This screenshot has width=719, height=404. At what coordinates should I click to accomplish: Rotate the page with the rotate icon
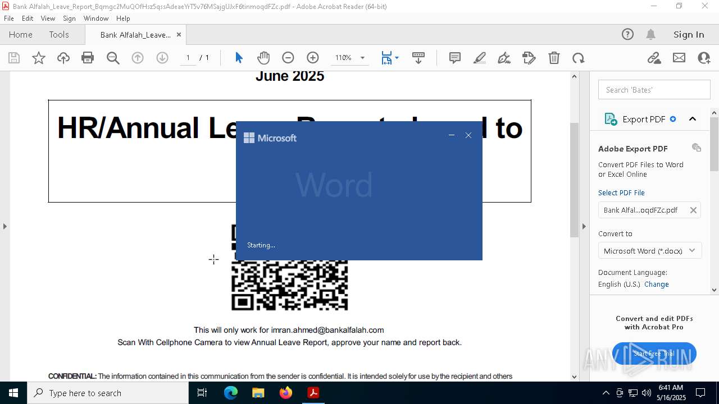tap(579, 58)
